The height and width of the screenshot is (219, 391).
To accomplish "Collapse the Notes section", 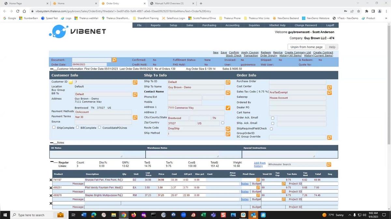I will pos(52,142).
